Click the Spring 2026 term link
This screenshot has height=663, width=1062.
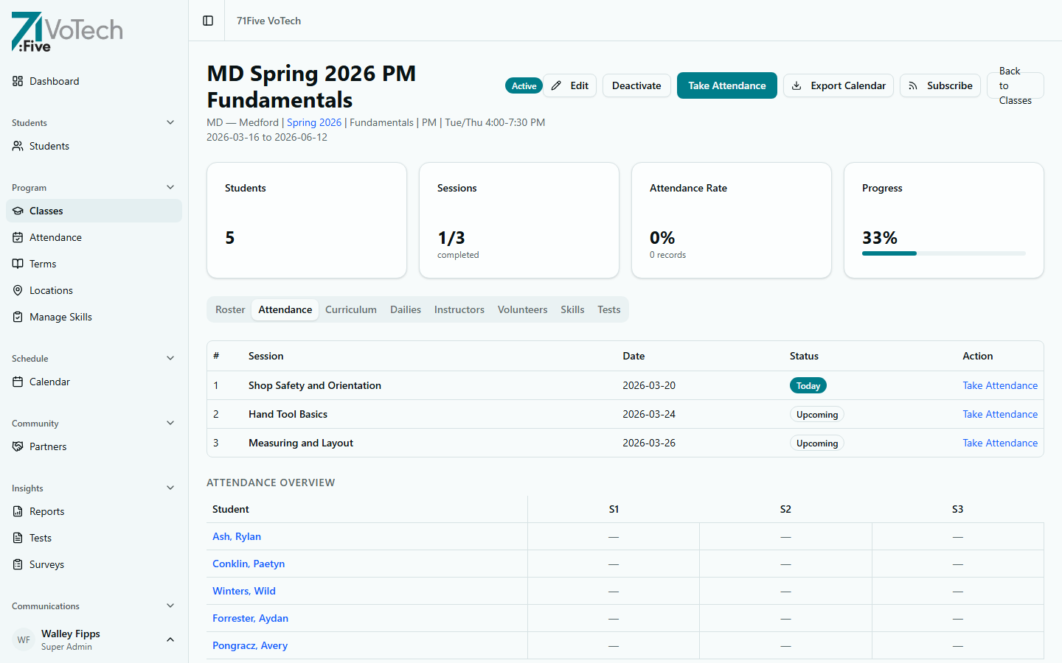click(314, 122)
